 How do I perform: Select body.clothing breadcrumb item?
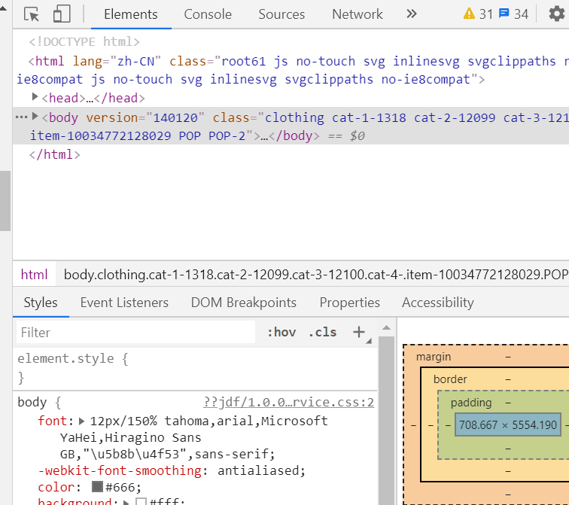(315, 275)
